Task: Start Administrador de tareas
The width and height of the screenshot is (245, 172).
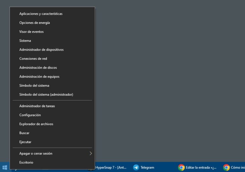Action: point(37,106)
